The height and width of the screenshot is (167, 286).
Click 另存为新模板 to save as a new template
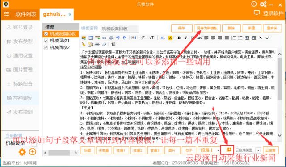click(x=207, y=28)
